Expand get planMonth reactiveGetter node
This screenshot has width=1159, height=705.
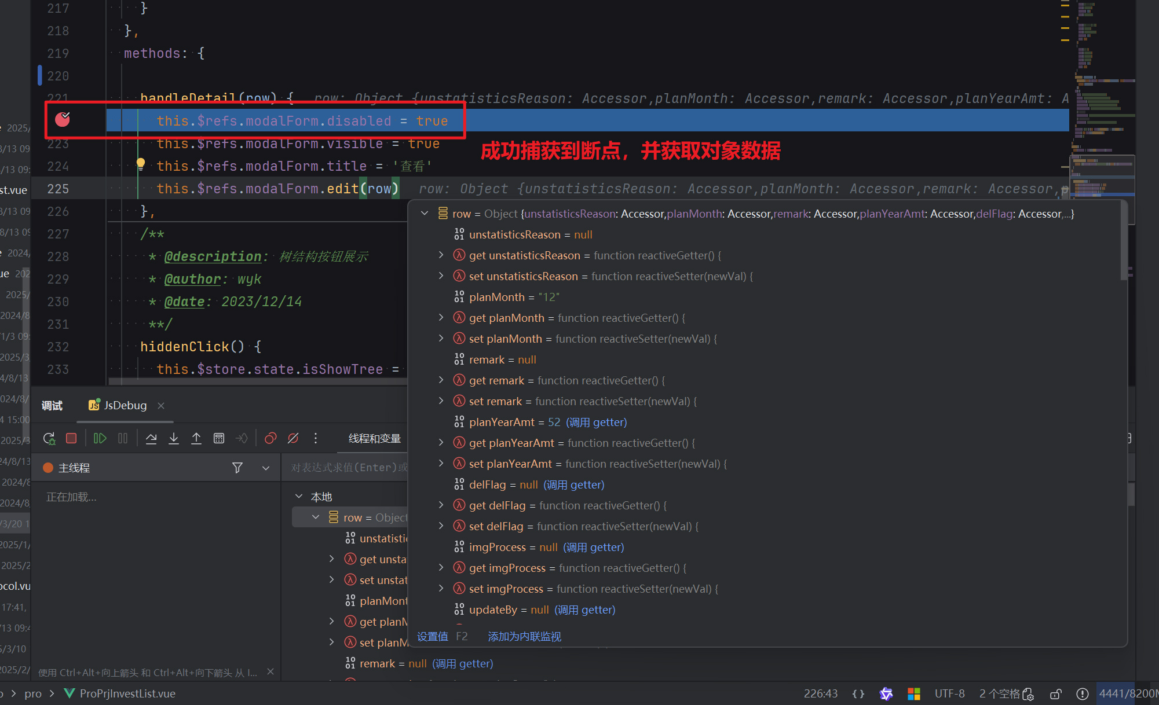pyautogui.click(x=441, y=318)
